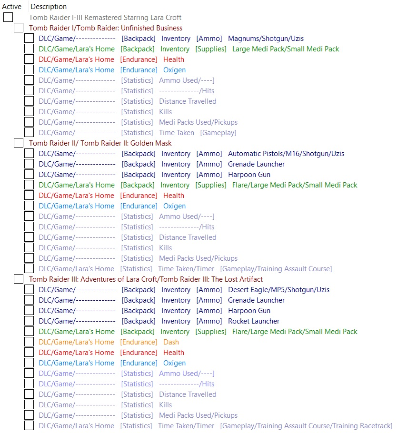Viewport: 397px width, 433px height.
Task: Check the Tomb Raider I Health checkbox
Action: (29, 59)
